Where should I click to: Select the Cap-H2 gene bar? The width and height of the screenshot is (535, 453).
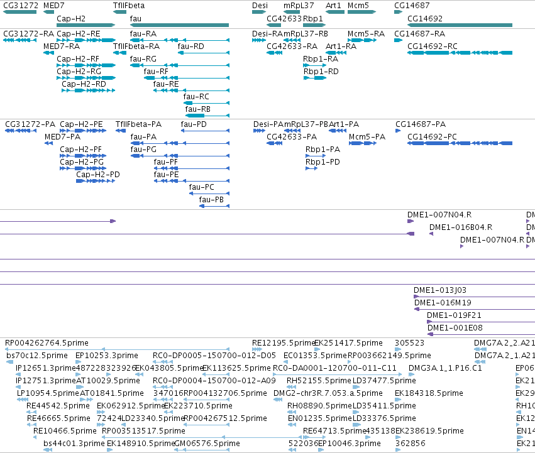pyautogui.click(x=86, y=25)
